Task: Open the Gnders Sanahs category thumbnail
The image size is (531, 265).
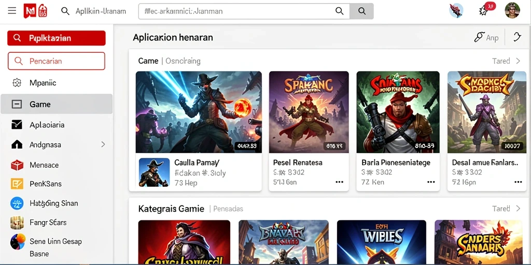Action: 479,242
